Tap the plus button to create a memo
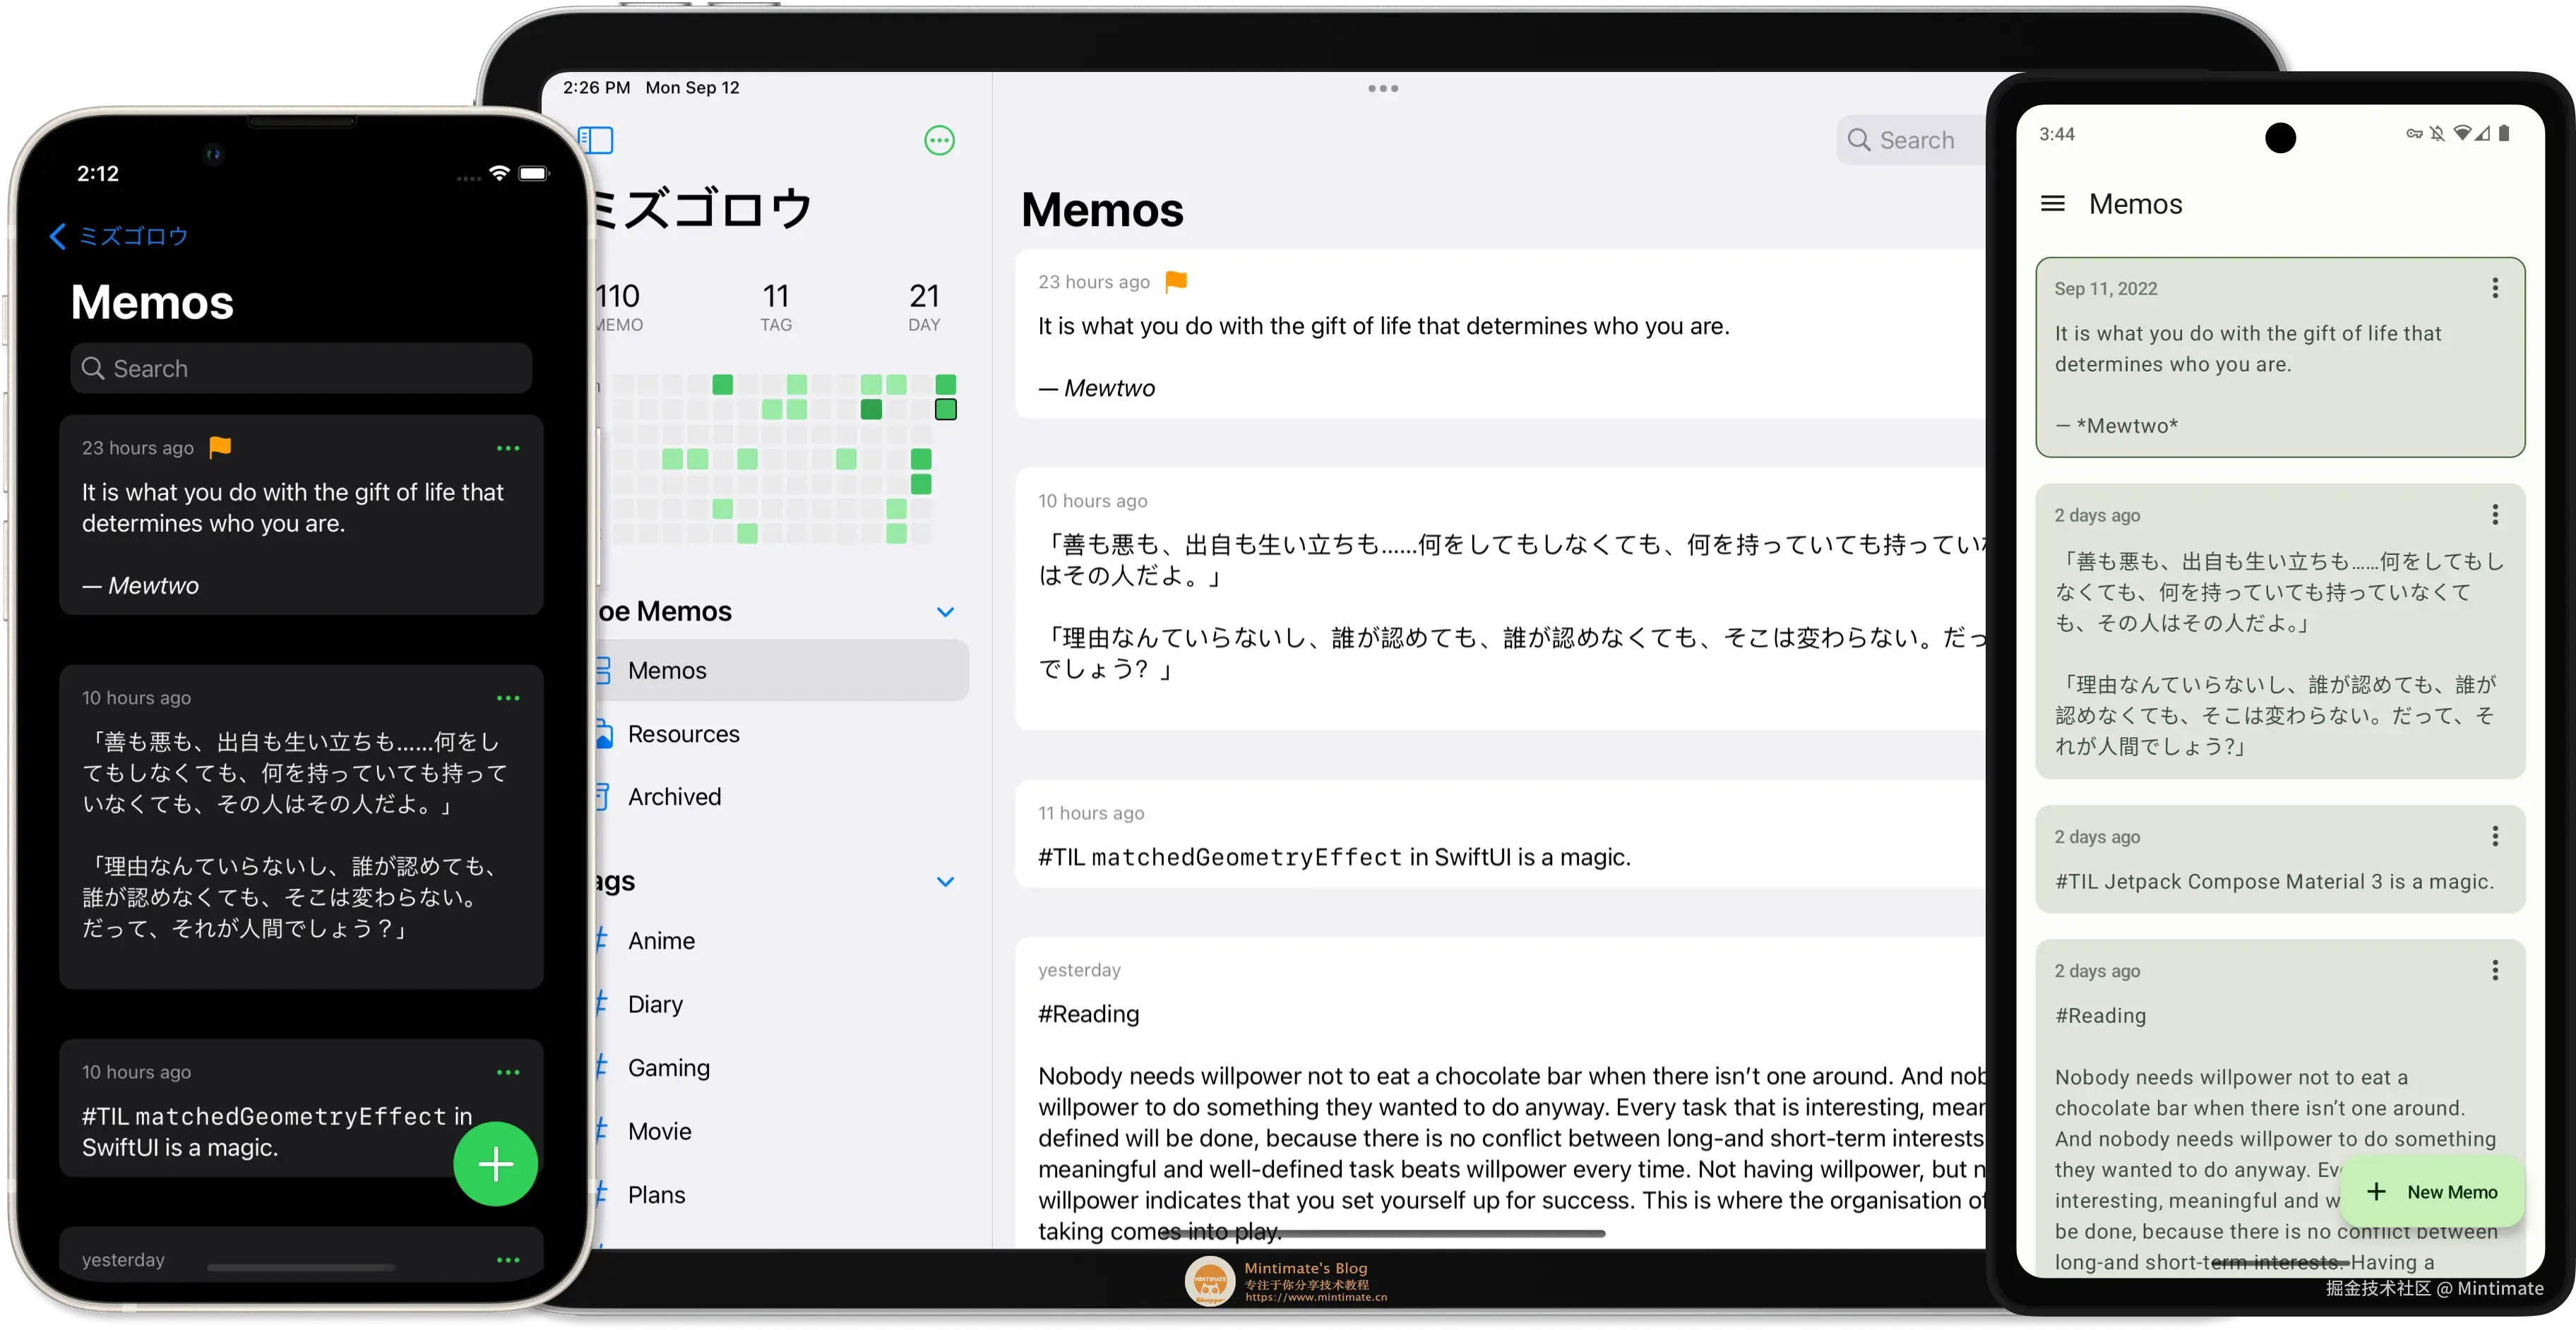The image size is (2576, 1330). (x=495, y=1163)
